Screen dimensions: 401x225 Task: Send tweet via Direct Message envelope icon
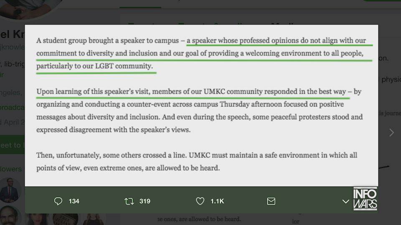coord(271,201)
